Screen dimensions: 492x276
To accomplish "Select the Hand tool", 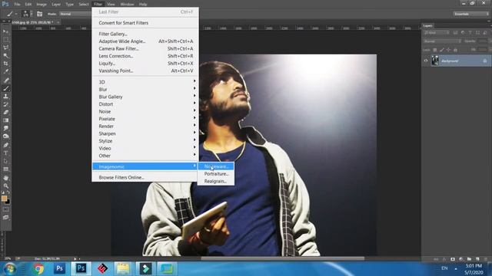I will tap(5, 178).
